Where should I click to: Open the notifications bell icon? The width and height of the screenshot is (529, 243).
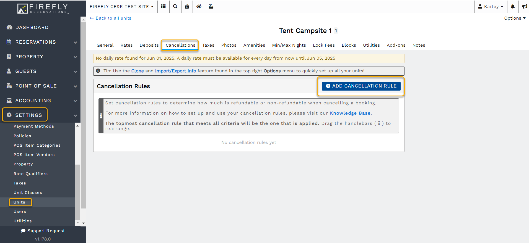point(513,6)
